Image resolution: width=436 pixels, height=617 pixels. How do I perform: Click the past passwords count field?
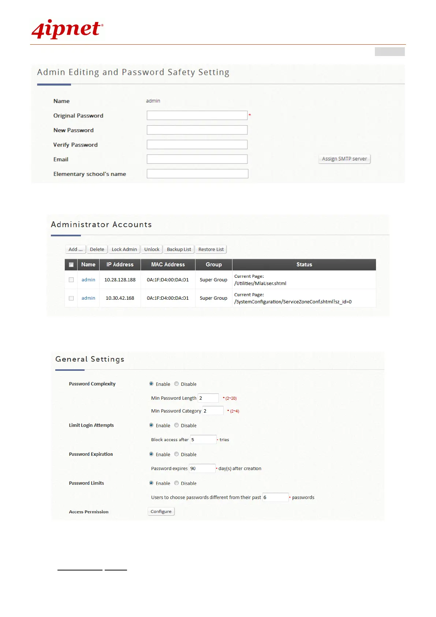(x=275, y=497)
